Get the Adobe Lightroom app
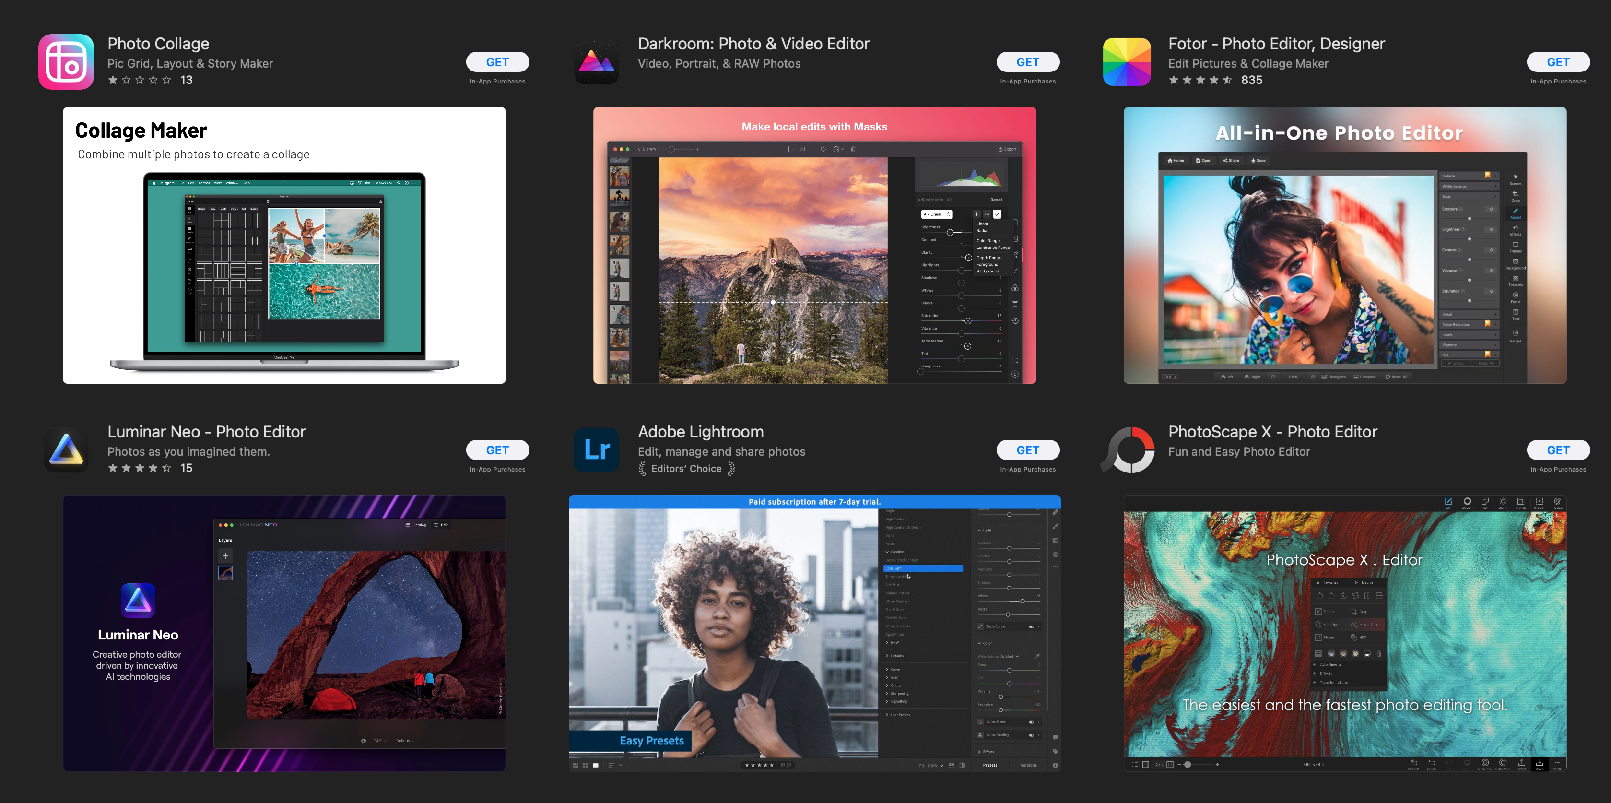The width and height of the screenshot is (1611, 803). tap(1028, 449)
